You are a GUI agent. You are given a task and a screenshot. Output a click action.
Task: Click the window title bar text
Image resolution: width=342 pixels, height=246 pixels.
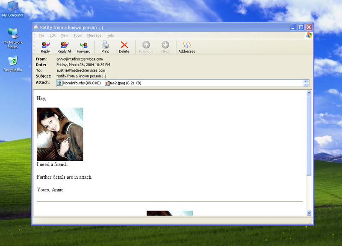click(71, 27)
